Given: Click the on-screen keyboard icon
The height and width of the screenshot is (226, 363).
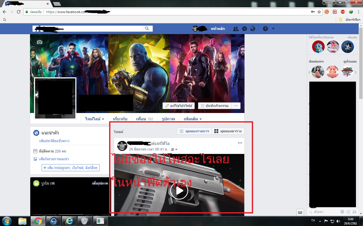Looking at the screenshot, I should pyautogui.click(x=300, y=212).
